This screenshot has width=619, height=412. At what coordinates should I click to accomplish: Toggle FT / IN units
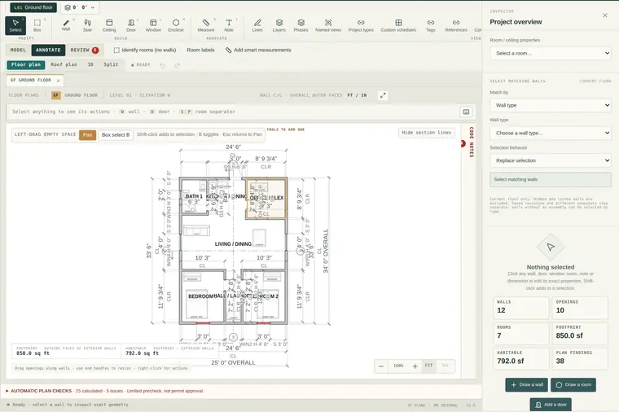click(x=357, y=95)
